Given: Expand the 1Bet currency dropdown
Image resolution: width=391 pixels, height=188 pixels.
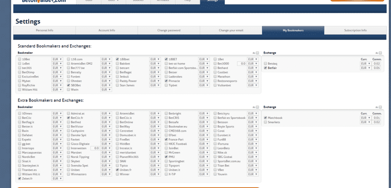Looking at the screenshot, I should tap(253, 59).
